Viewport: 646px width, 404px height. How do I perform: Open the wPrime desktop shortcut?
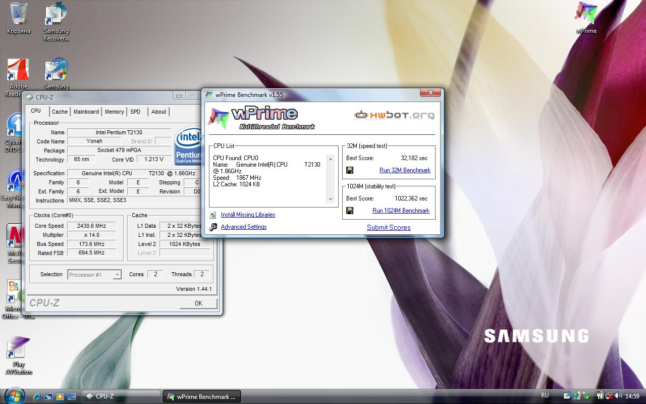click(x=586, y=18)
